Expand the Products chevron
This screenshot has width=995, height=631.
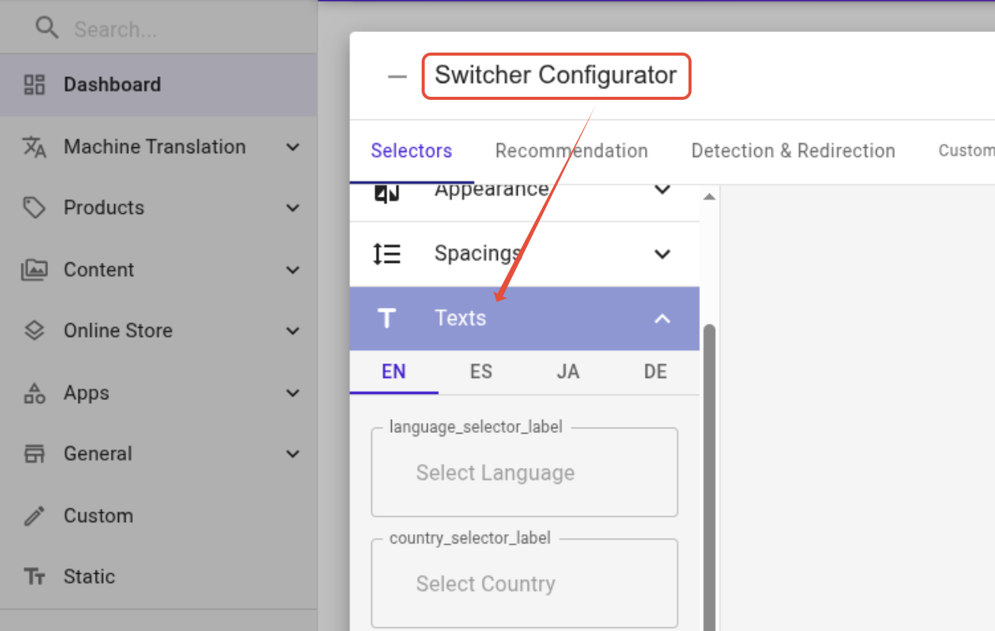pos(293,208)
